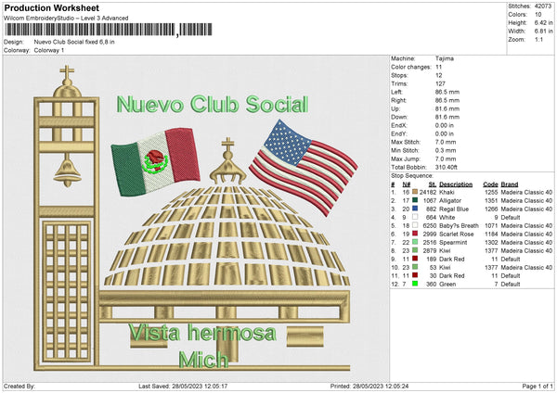Click the 'Created By:' footer label

pyautogui.click(x=19, y=386)
